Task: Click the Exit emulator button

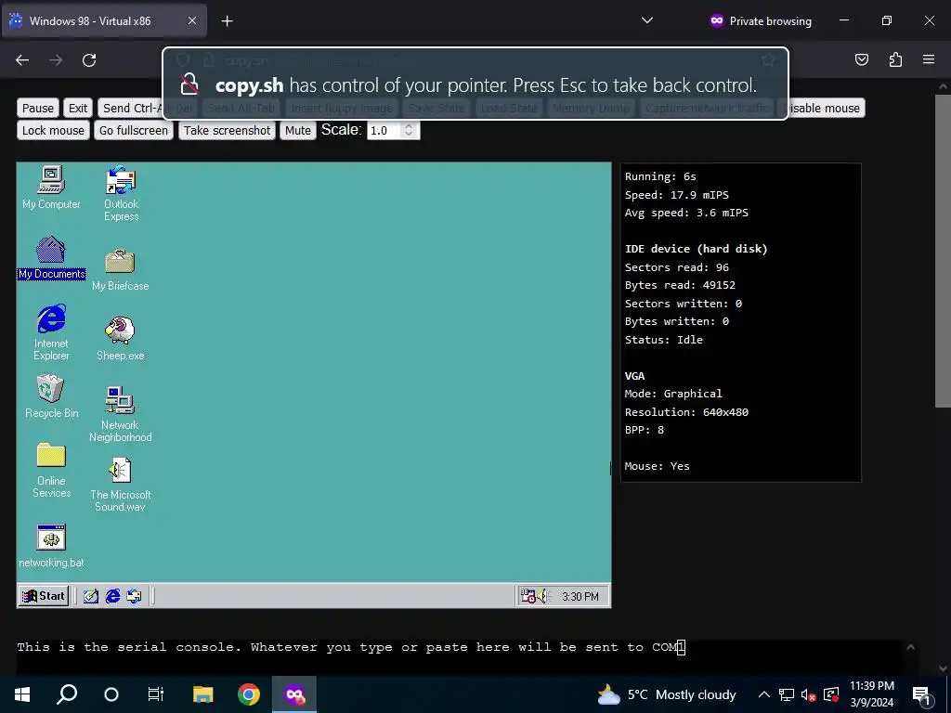Action: coord(78,108)
